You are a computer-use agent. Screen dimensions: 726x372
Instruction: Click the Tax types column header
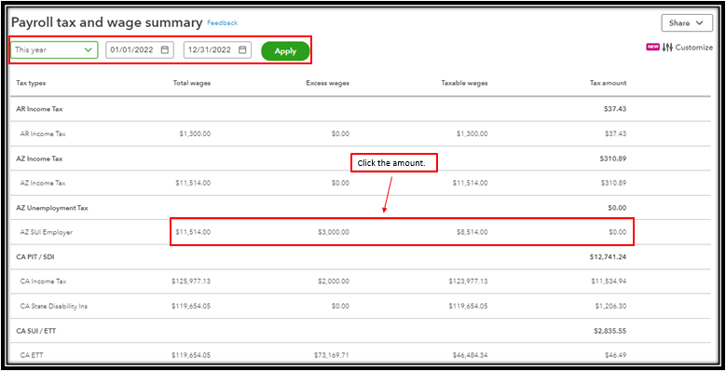[31, 83]
